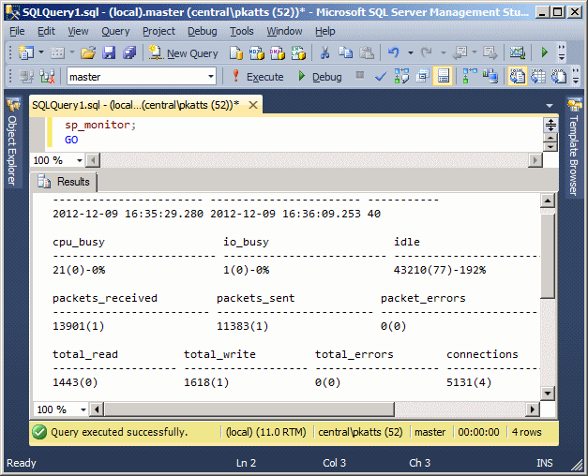
Task: Click the results horizontal scrollbar right arrow
Action: [532, 409]
